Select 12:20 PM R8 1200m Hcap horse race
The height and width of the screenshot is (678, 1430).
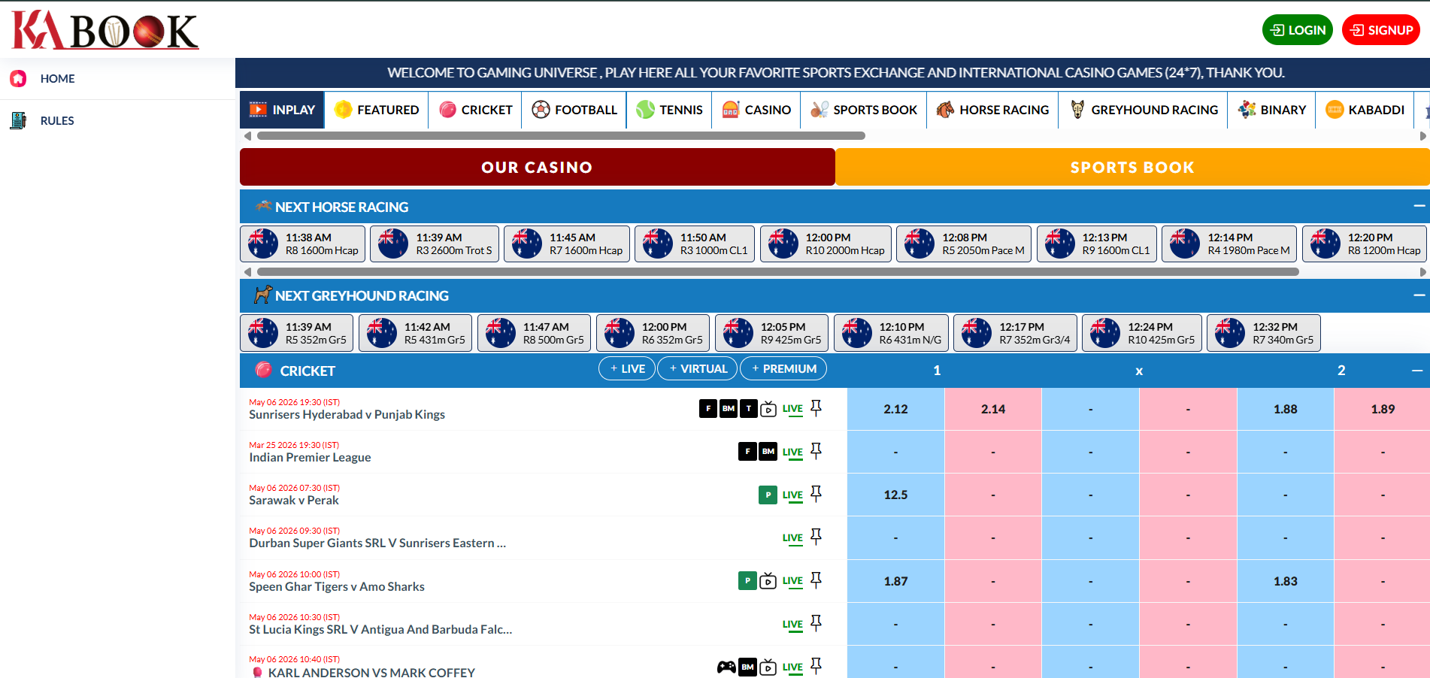pyautogui.click(x=1365, y=244)
